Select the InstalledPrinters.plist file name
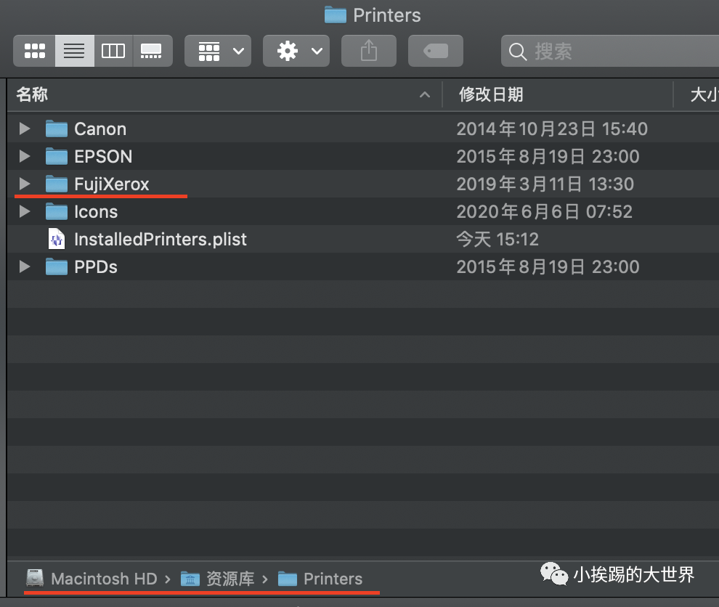The height and width of the screenshot is (607, 719). [x=161, y=240]
